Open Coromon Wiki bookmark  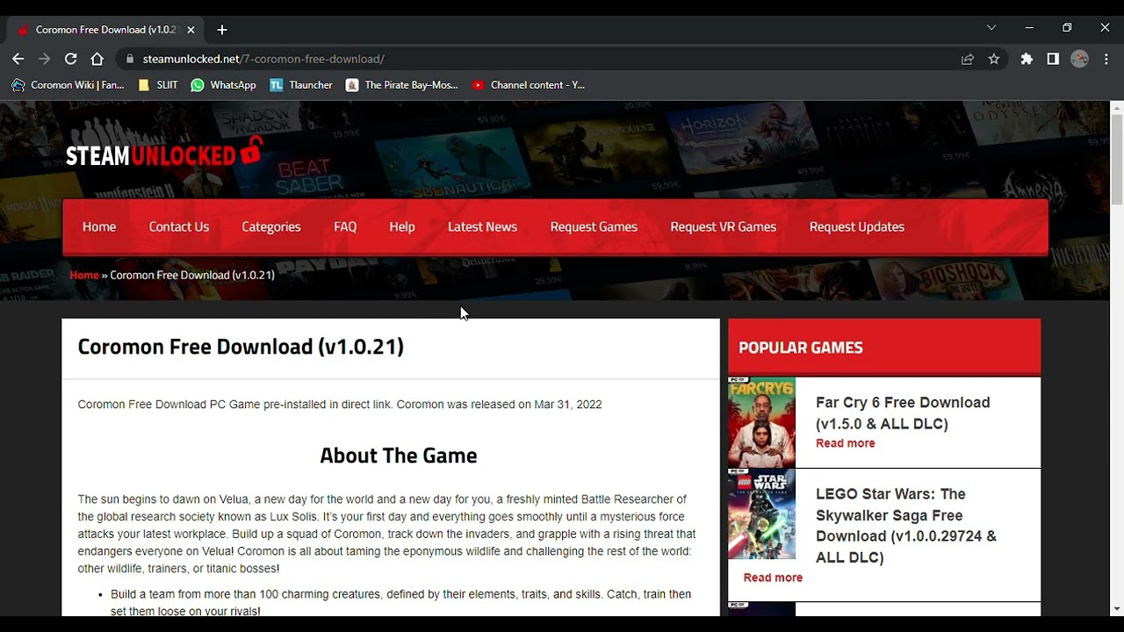point(68,85)
